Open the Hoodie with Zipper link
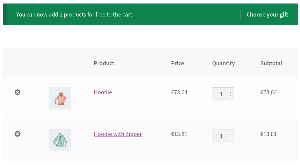The width and height of the screenshot is (300, 165). (118, 134)
